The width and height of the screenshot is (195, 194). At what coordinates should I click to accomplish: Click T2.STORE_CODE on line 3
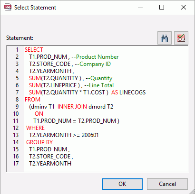[x=50, y=64]
